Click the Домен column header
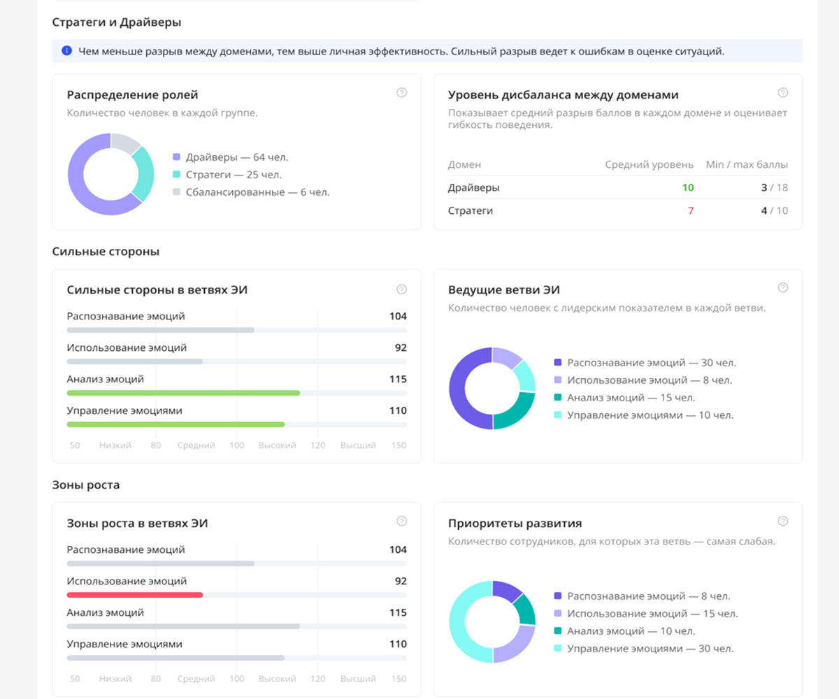The image size is (839, 699). (464, 165)
